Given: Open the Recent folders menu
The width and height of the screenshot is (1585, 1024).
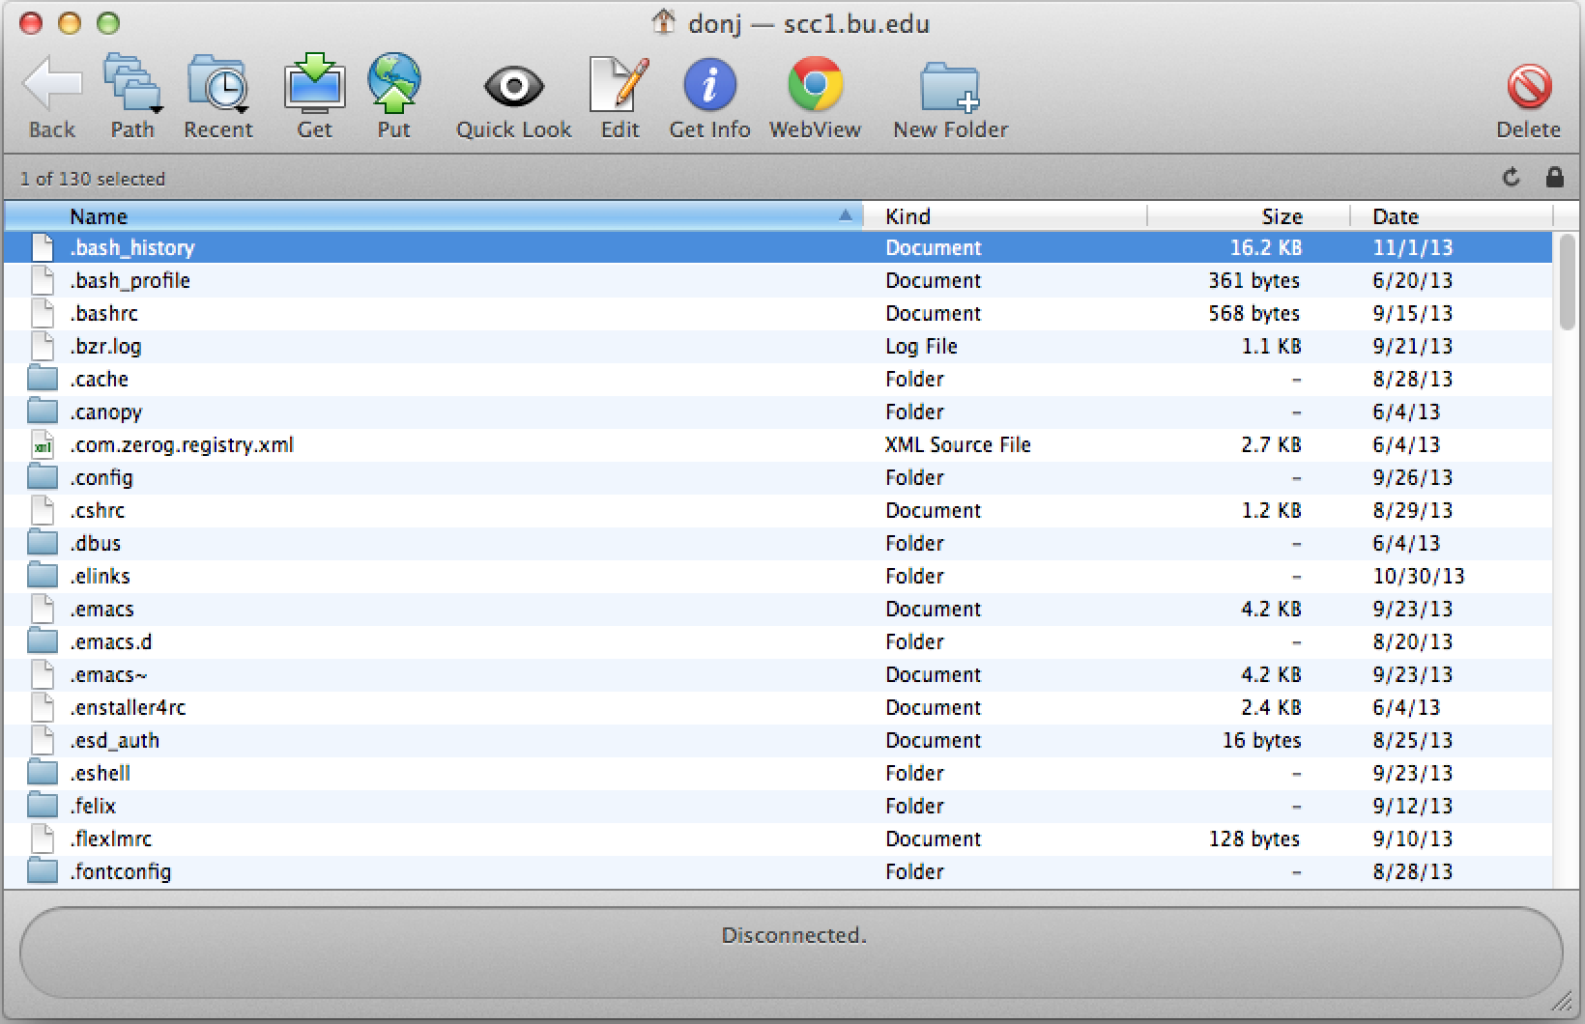Looking at the screenshot, I should coord(218,85).
